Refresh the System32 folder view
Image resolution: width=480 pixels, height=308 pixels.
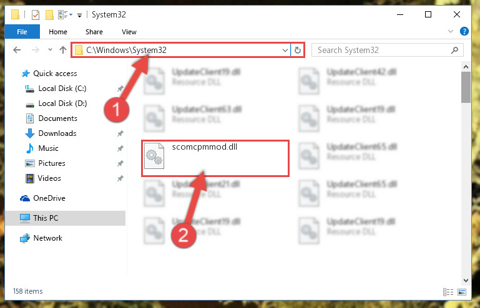298,50
